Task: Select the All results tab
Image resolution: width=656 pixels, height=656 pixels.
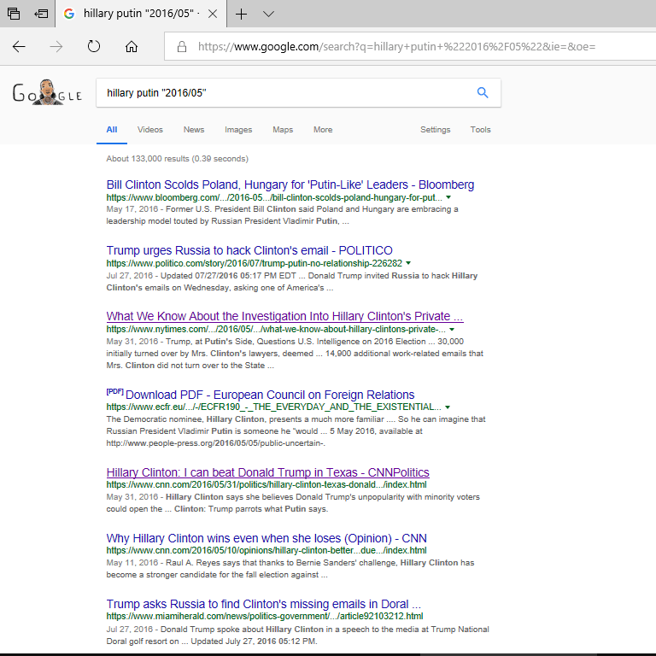Action: 112,130
